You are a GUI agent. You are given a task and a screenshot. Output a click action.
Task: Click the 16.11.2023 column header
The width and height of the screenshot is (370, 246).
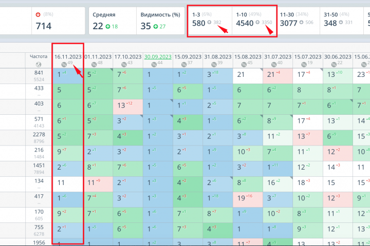pos(68,60)
